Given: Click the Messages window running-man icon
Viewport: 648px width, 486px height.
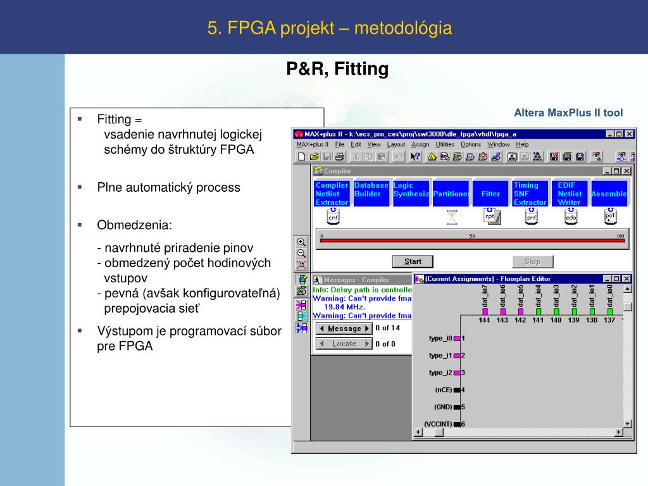Looking at the screenshot, I should [318, 280].
